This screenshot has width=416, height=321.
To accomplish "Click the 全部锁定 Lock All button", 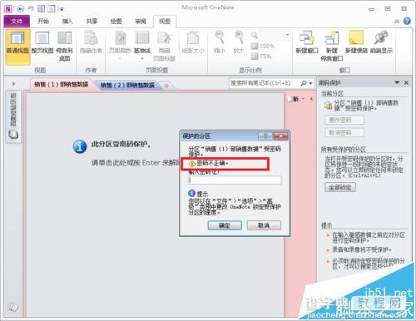I will (x=340, y=187).
